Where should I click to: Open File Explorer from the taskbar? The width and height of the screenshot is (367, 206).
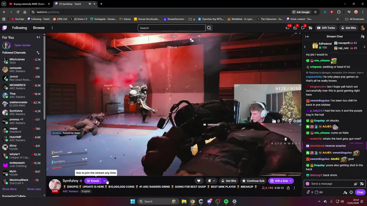[184, 201]
